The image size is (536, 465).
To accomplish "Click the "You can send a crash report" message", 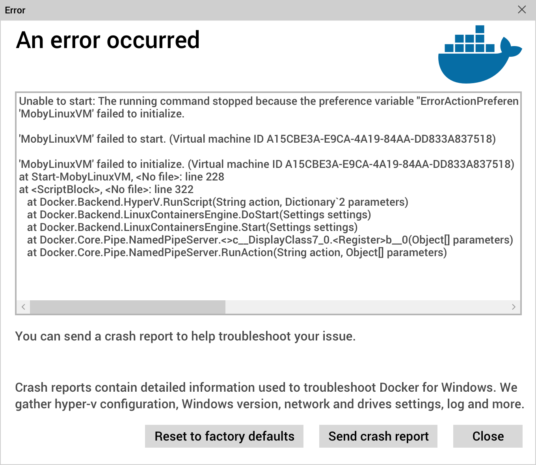I will [185, 336].
